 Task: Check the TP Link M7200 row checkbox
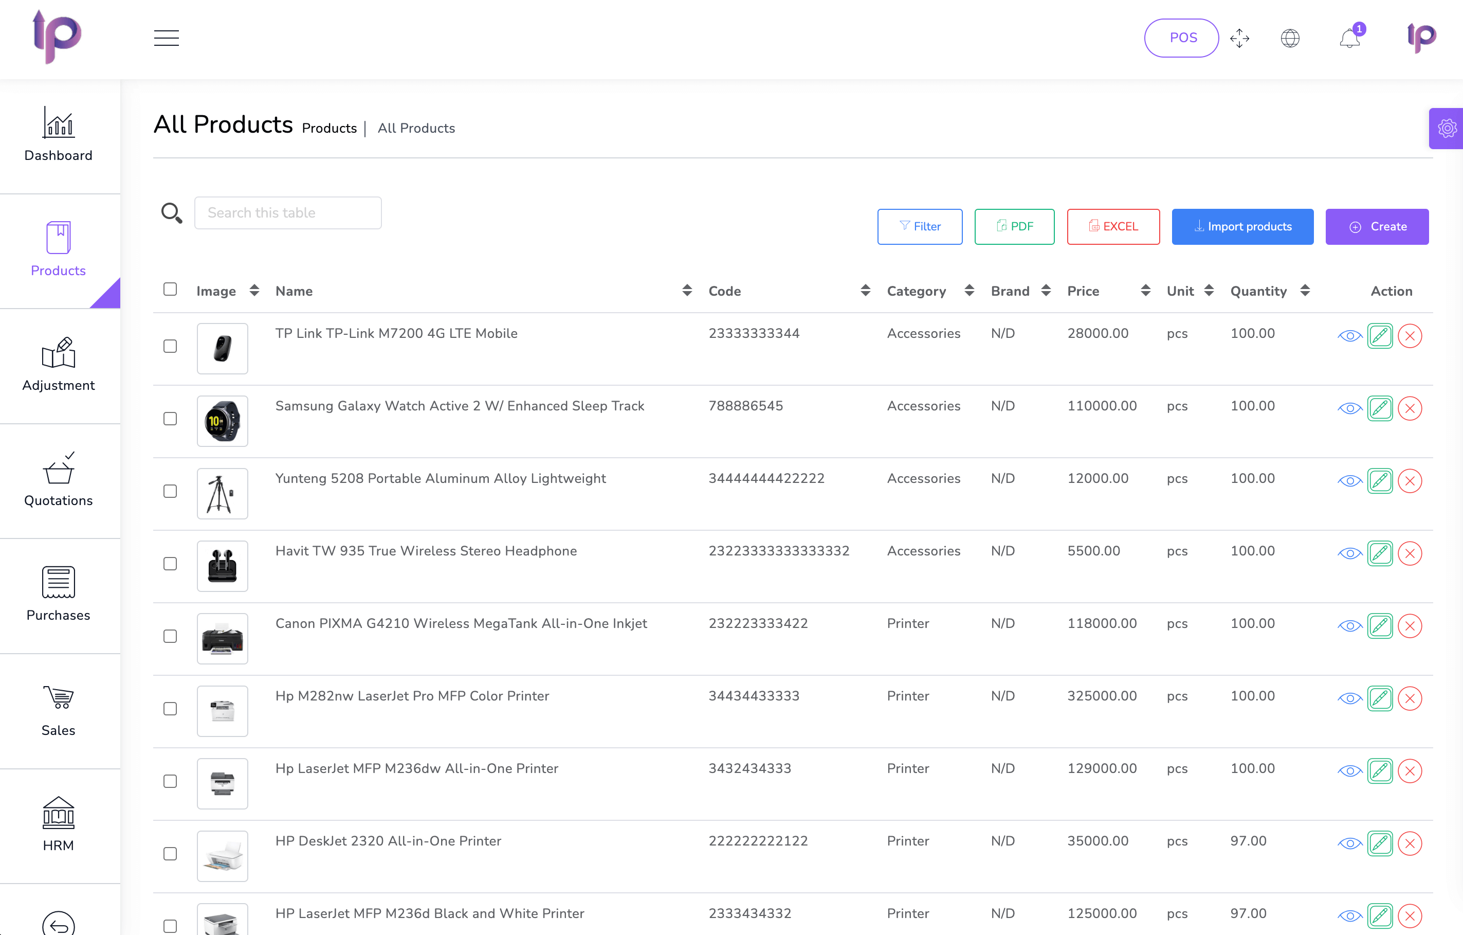coord(170,346)
